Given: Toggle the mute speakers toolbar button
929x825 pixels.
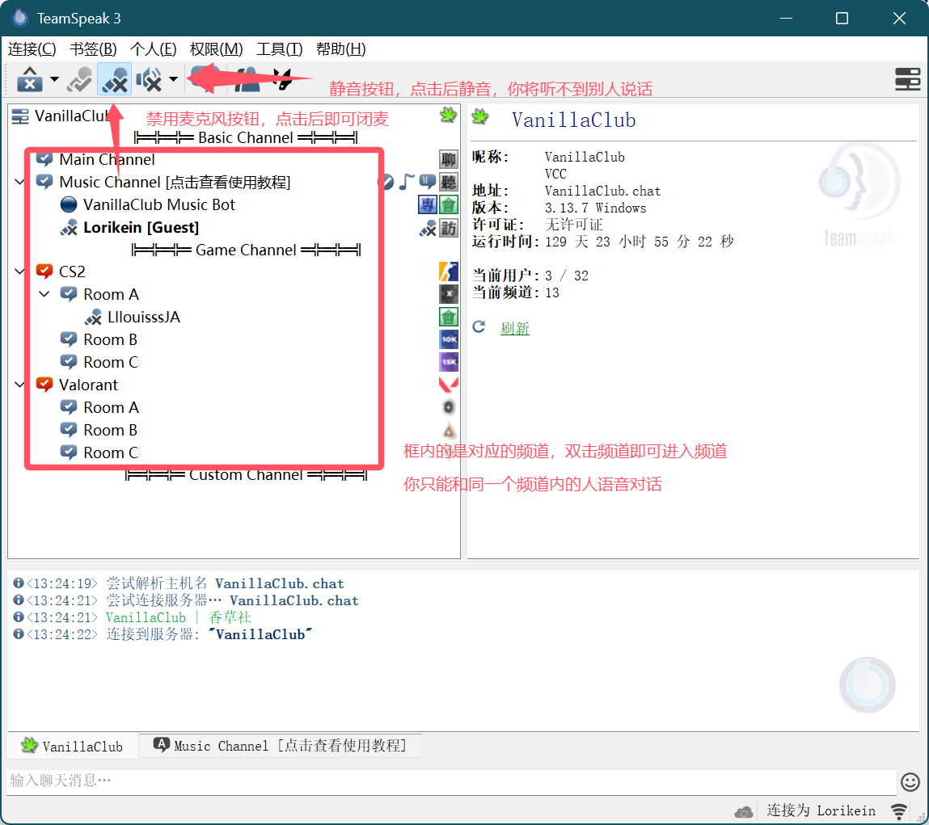Looking at the screenshot, I should (x=149, y=79).
